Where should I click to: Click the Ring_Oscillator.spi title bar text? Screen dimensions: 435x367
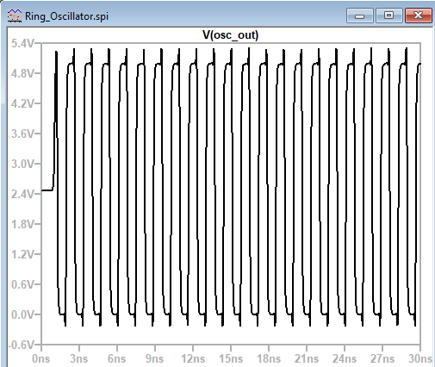coord(66,16)
